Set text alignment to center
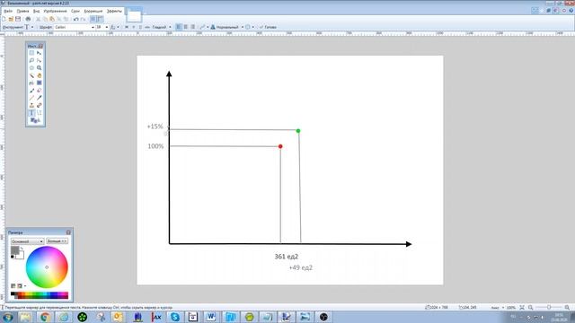 point(186,27)
